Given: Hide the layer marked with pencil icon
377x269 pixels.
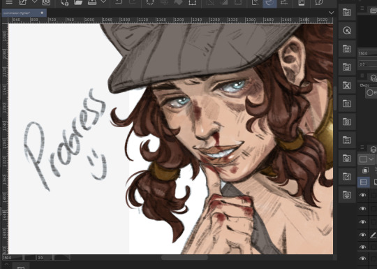Looking at the screenshot, I should [362, 235].
